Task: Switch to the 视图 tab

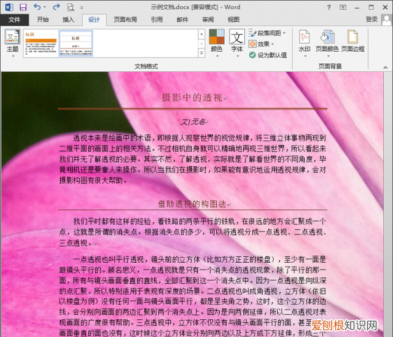Action: coord(233,20)
